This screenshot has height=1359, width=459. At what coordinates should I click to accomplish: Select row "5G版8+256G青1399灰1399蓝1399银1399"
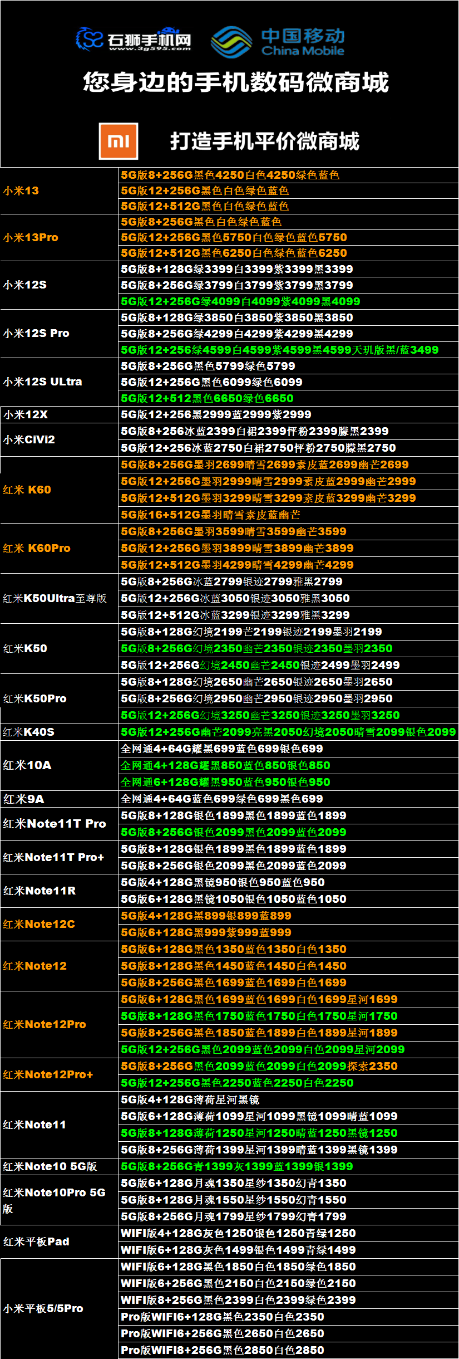point(289,1166)
